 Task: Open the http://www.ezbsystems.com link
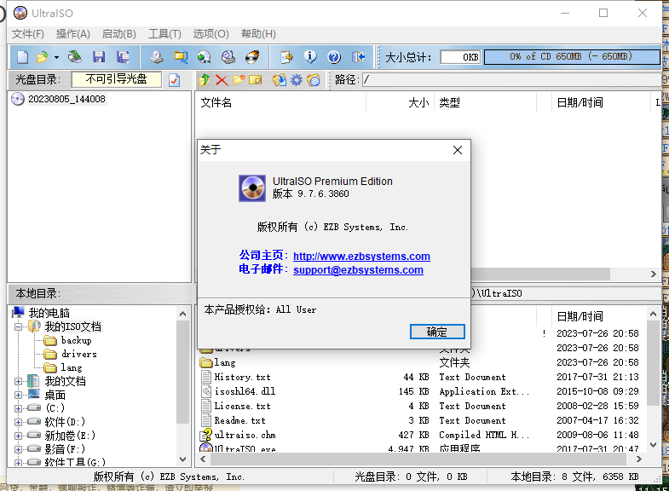pyautogui.click(x=361, y=256)
